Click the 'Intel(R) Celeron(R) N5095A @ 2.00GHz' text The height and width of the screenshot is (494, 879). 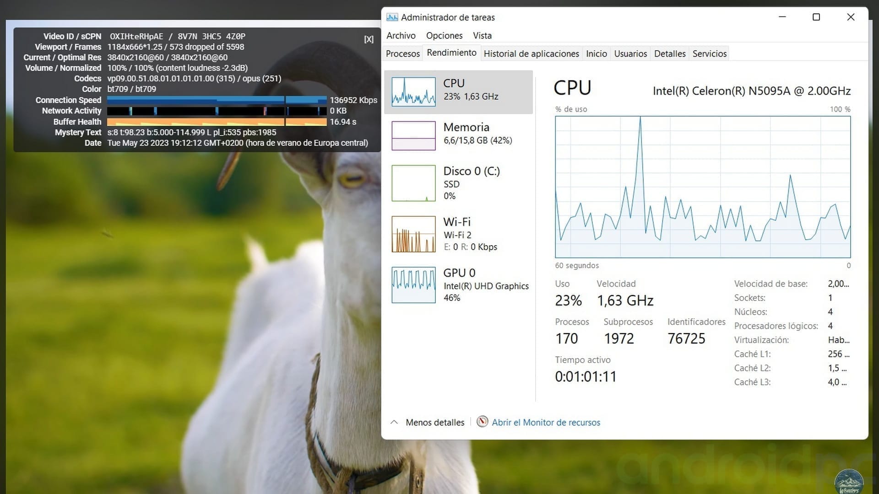(752, 91)
